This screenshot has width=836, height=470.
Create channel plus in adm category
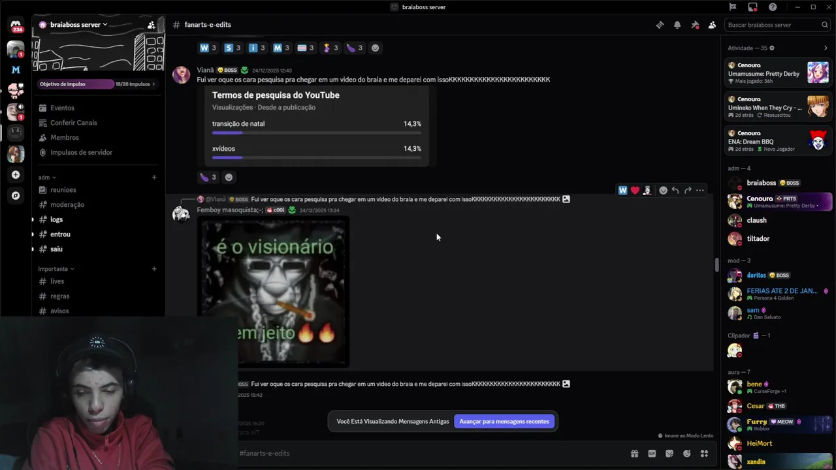pos(154,178)
